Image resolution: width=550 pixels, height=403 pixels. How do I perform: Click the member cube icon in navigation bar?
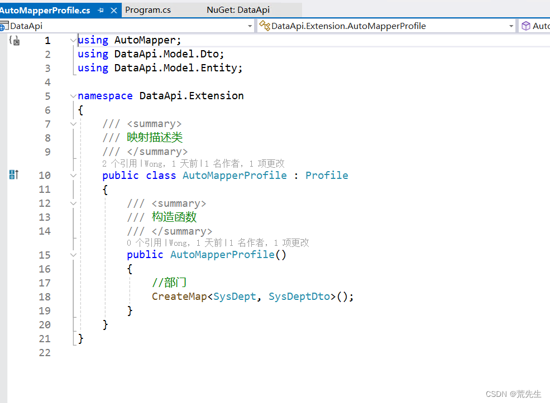pos(525,26)
